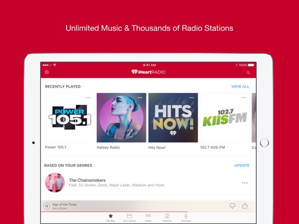Image resolution: width=299 pixels, height=224 pixels.
Task: Thumbs up the current song
Action: point(245,206)
